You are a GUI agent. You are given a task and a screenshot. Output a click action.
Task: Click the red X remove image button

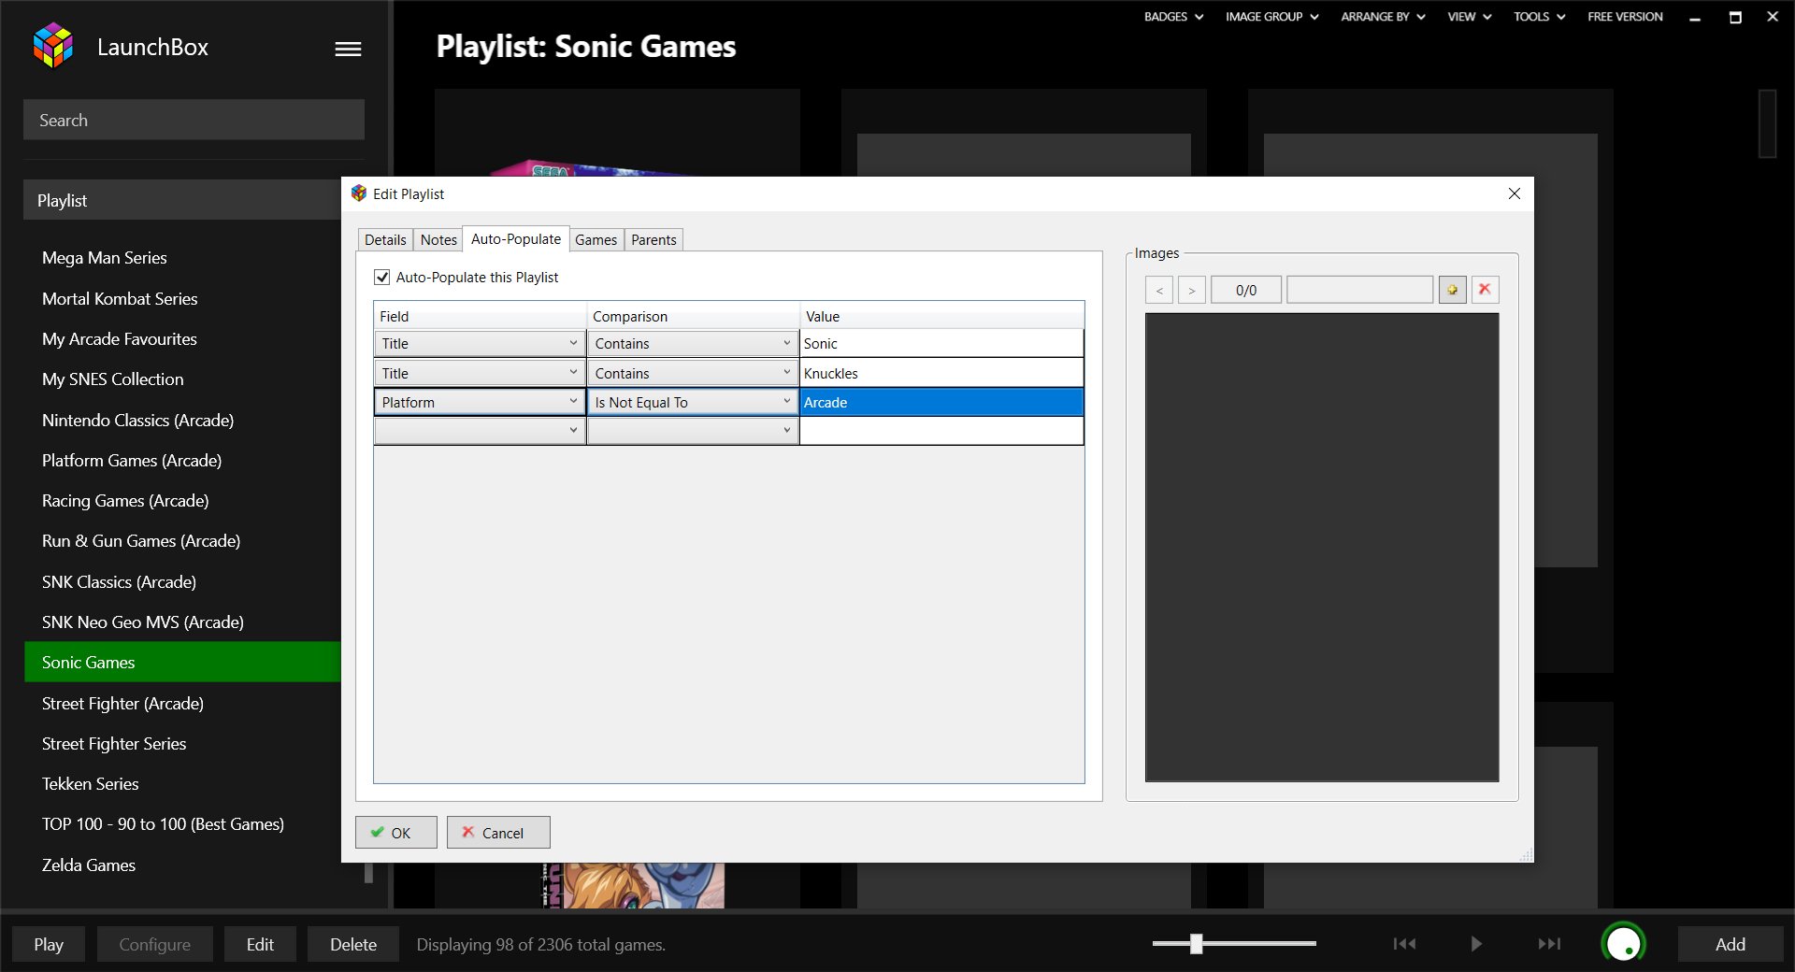[1485, 290]
